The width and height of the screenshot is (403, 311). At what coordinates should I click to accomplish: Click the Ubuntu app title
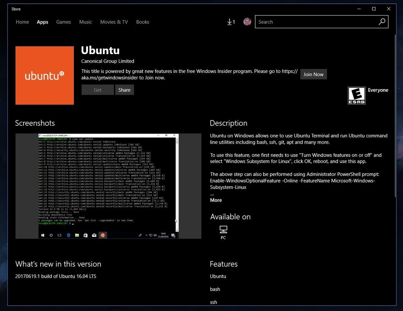click(100, 50)
